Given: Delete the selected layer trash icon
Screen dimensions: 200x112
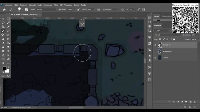Looking at the screenshot, I should pos(194,102).
